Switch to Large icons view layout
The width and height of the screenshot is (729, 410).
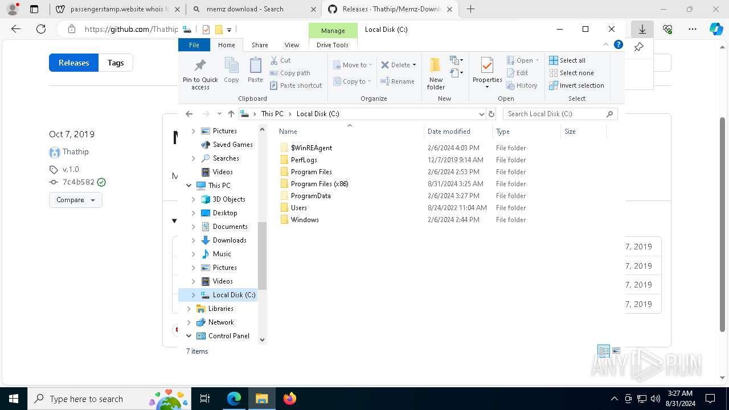click(x=616, y=351)
